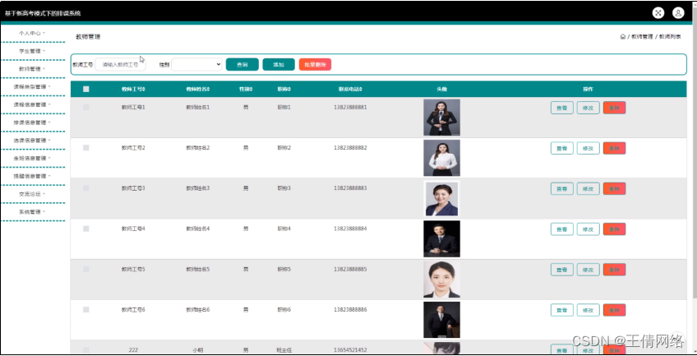Image resolution: width=697 pixels, height=356 pixels.
Task: Open avatar photo of 教师姓名6
Action: click(441, 320)
